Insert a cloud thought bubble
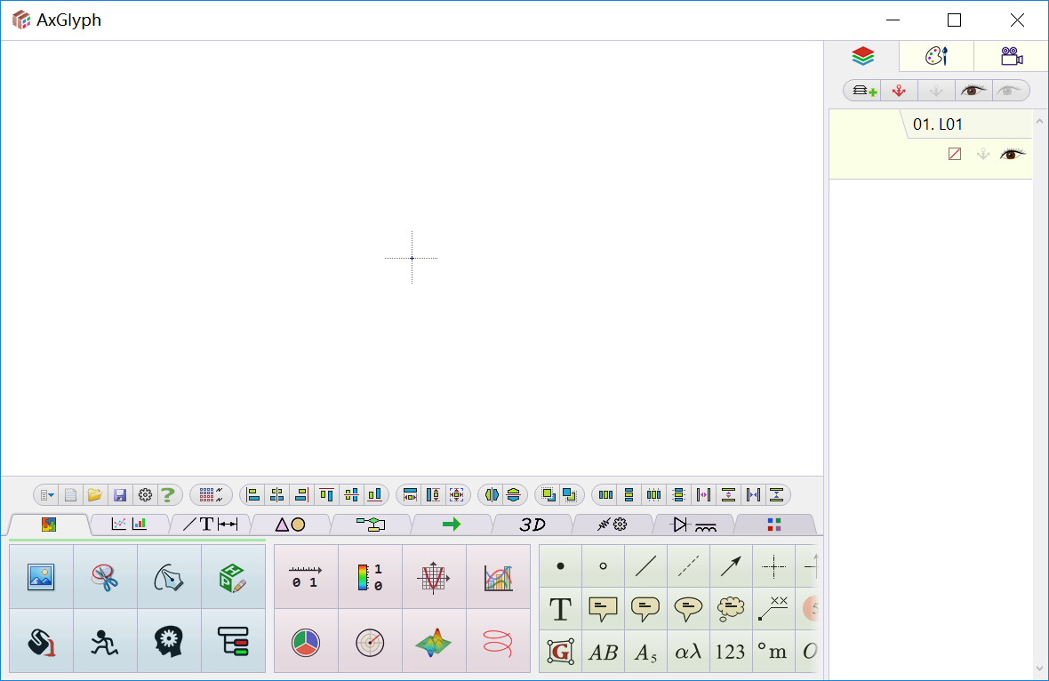The image size is (1049, 681). (x=731, y=609)
